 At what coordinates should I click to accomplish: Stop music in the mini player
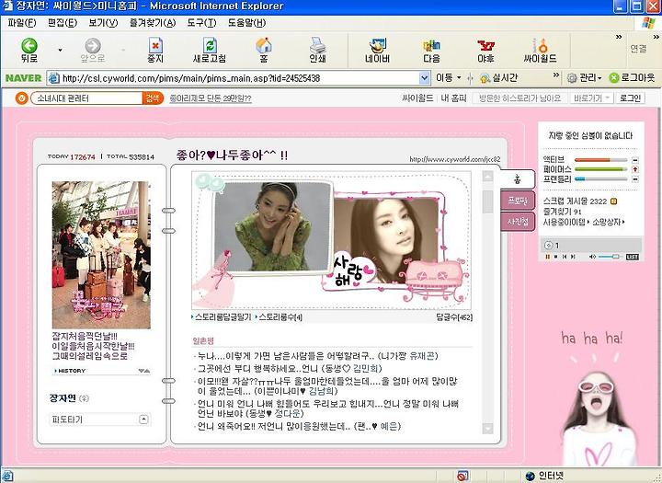click(x=555, y=257)
